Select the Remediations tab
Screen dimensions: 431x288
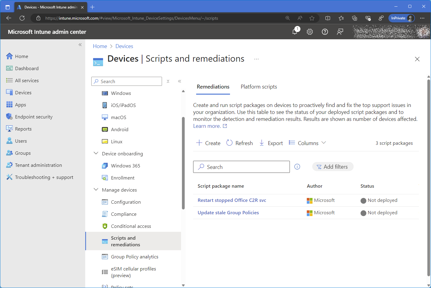213,87
